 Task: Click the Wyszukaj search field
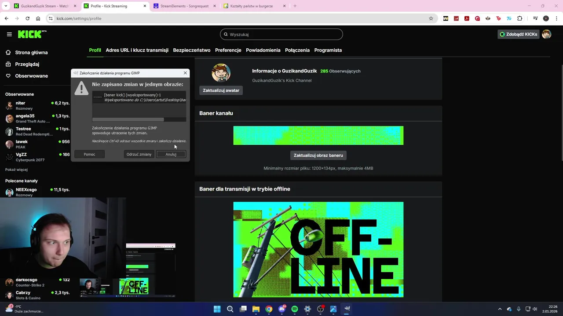(x=281, y=34)
